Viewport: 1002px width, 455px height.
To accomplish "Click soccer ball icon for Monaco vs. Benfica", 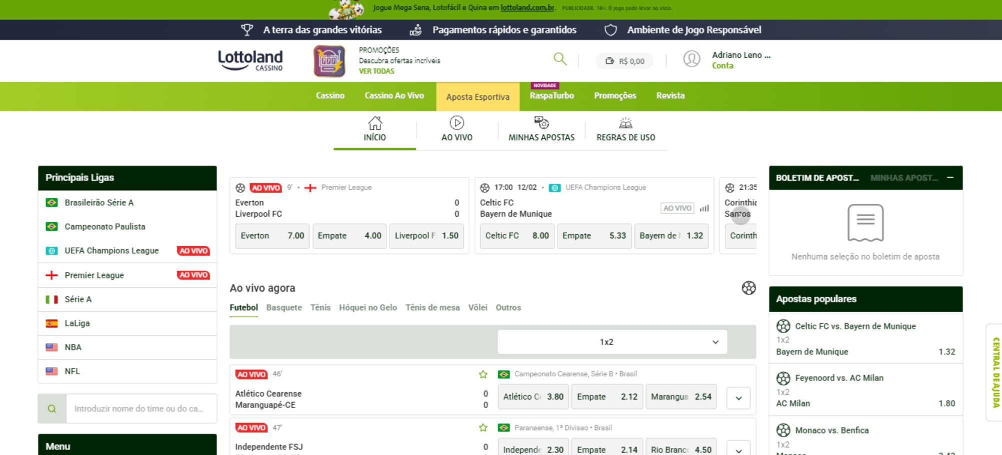I will click(x=783, y=430).
